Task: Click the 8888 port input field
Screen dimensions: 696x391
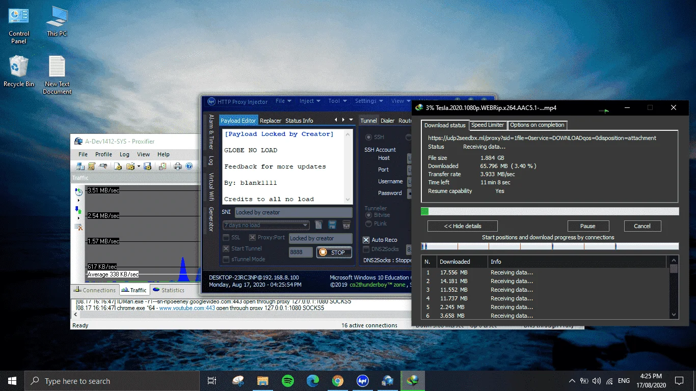Action: tap(301, 252)
